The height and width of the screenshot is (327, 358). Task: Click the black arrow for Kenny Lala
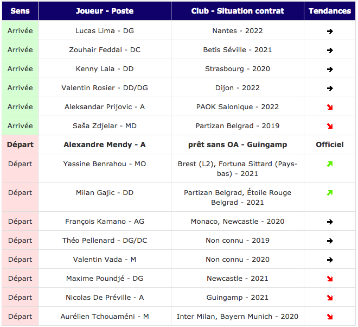330,70
